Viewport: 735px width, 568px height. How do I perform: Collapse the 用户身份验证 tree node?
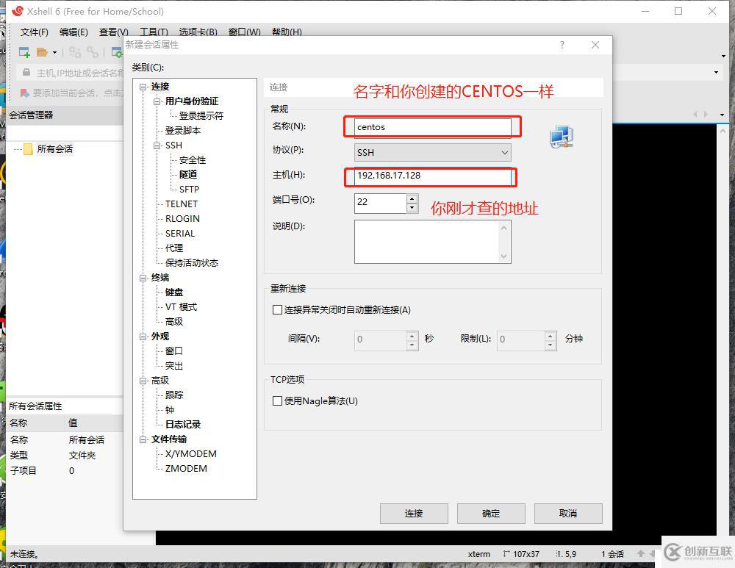pyautogui.click(x=157, y=101)
